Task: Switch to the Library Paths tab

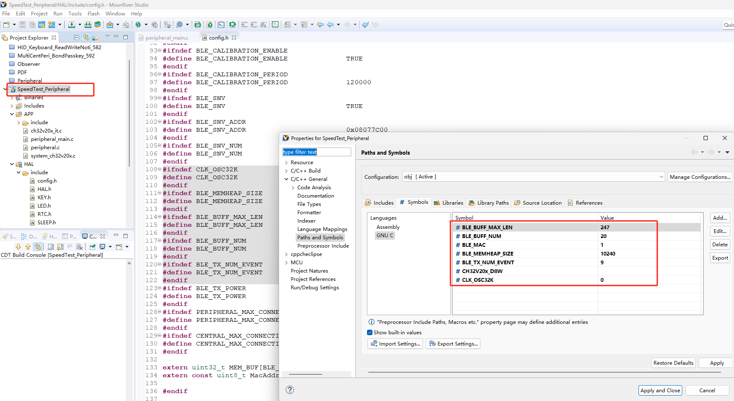Action: tap(489, 203)
